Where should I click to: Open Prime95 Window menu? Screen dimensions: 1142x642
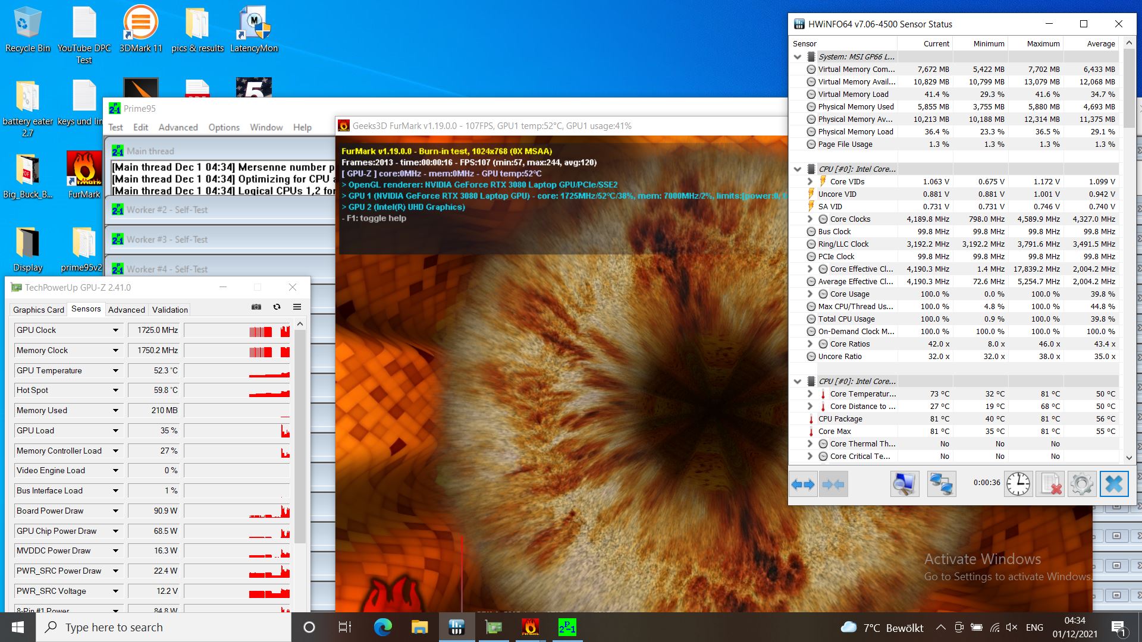pyautogui.click(x=266, y=127)
